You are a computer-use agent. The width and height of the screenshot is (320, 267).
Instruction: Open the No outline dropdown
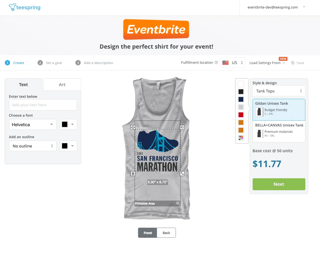[x=33, y=146]
